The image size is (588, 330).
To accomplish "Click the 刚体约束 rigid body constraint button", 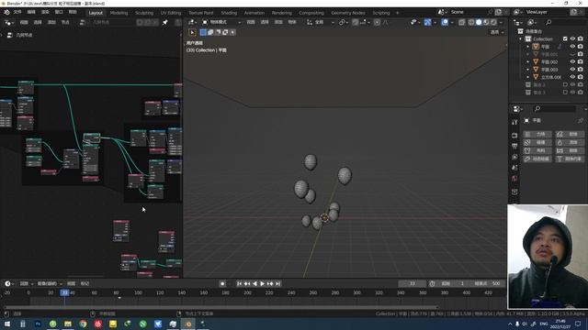I will pyautogui.click(x=570, y=159).
